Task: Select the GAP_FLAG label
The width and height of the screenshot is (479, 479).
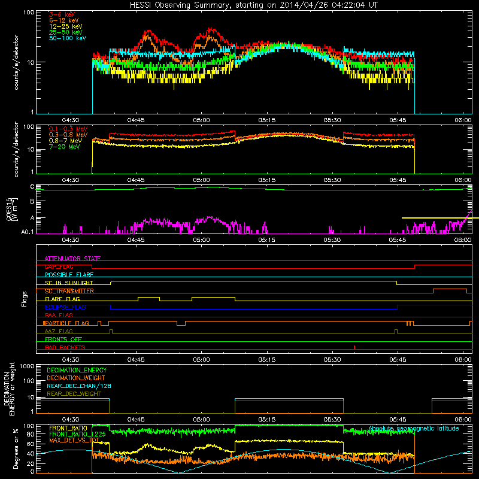Action: point(59,266)
